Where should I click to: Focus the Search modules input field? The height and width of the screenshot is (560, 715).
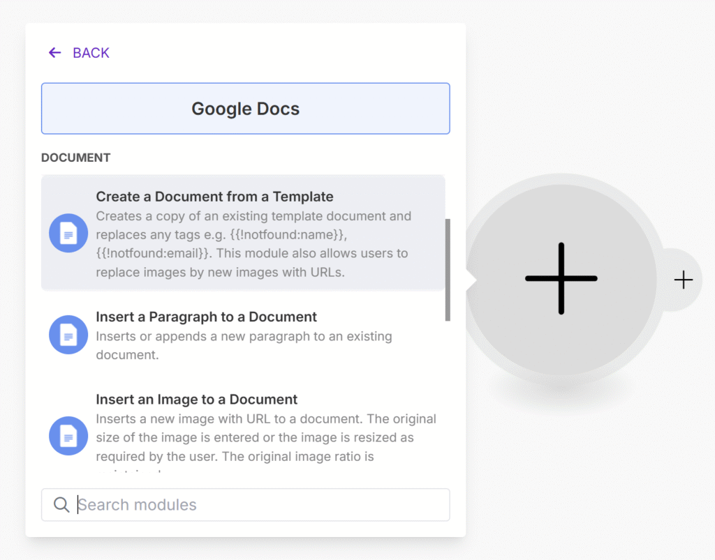tap(258, 505)
